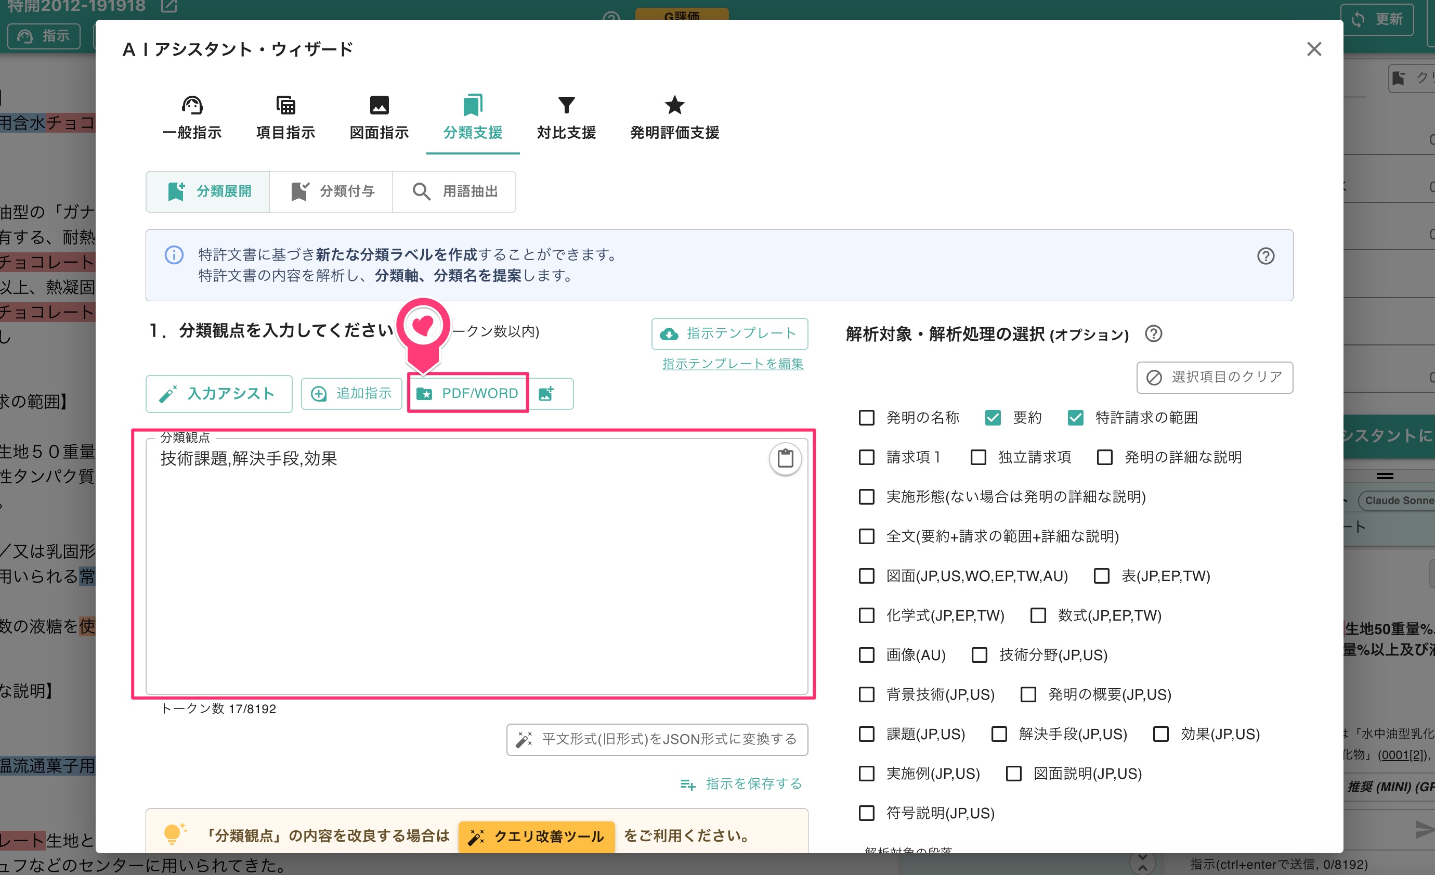
Task: Check the 発明の詳細な説明 checkbox
Action: point(1104,457)
